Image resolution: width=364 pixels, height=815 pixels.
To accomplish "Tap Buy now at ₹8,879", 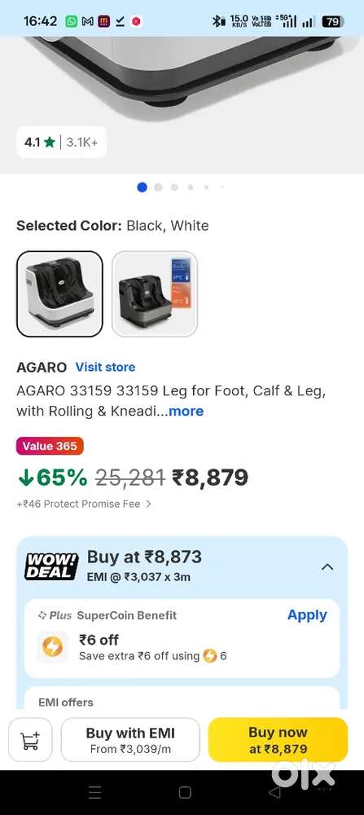I will (x=278, y=740).
